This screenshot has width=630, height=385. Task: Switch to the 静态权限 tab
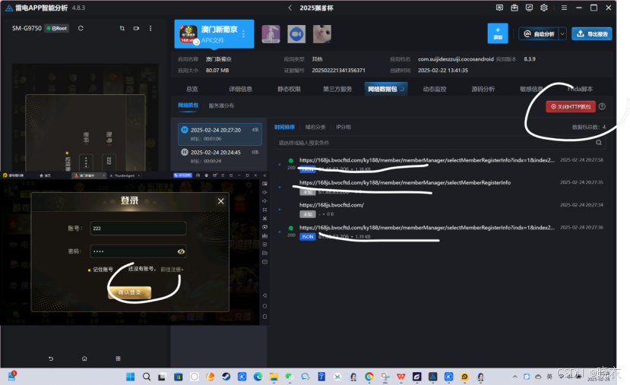[x=289, y=89]
